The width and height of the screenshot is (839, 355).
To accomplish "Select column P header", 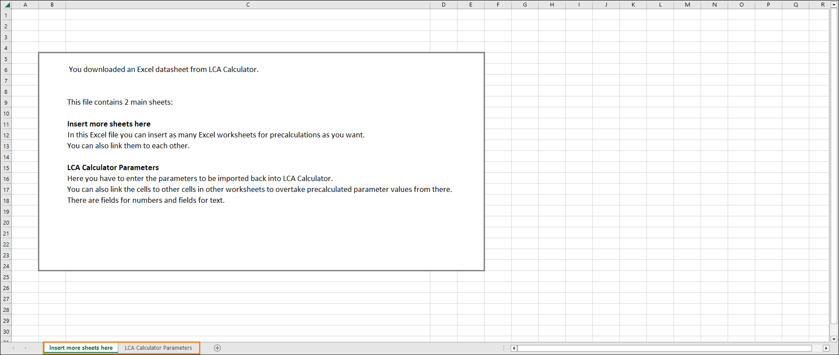I will [x=768, y=5].
